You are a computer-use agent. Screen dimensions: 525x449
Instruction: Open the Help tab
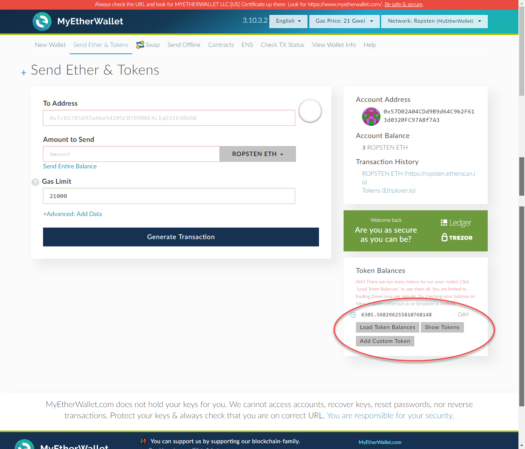pyautogui.click(x=370, y=45)
